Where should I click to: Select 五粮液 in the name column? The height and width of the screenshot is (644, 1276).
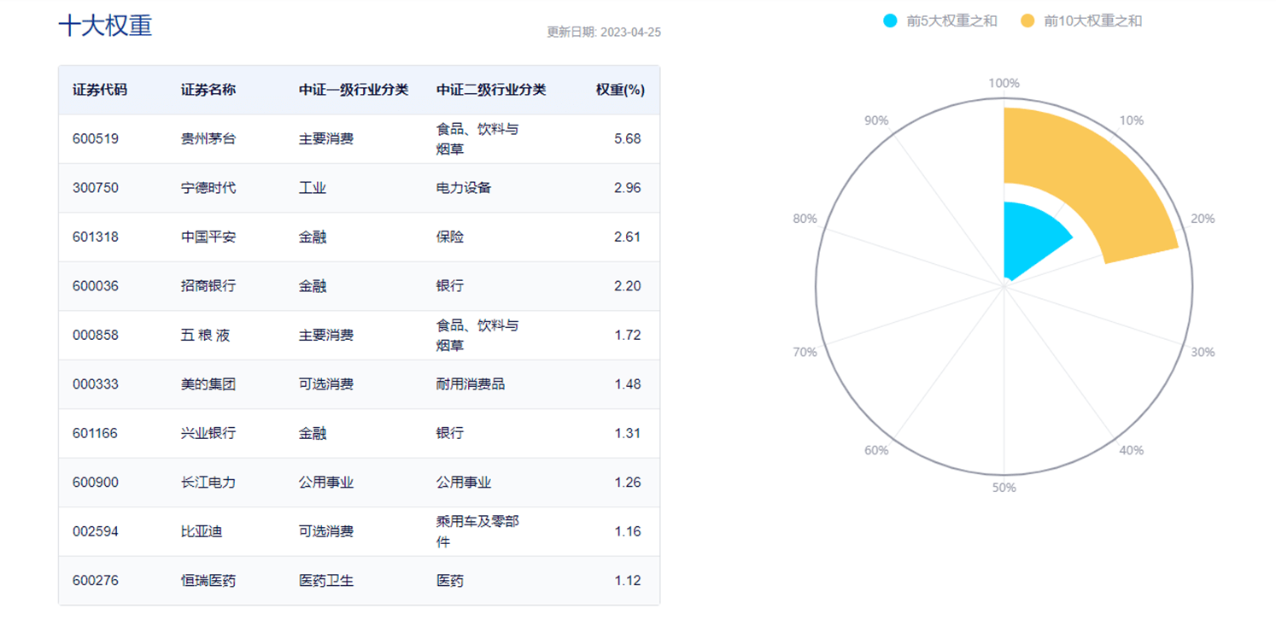[205, 335]
